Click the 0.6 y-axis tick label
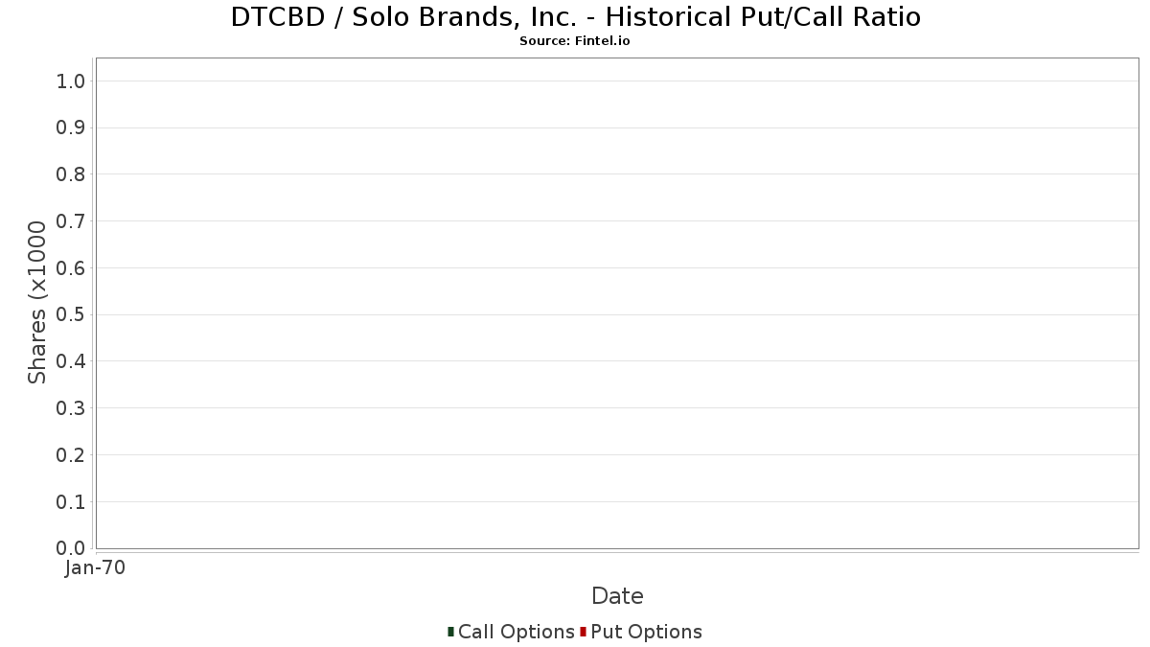 72,268
